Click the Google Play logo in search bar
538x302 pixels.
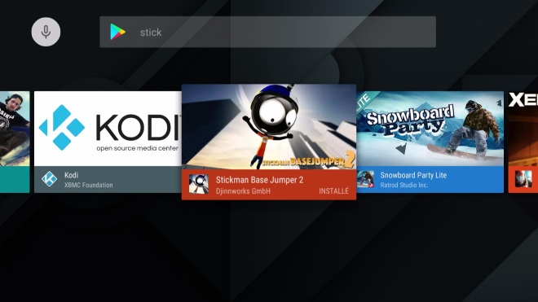[117, 32]
